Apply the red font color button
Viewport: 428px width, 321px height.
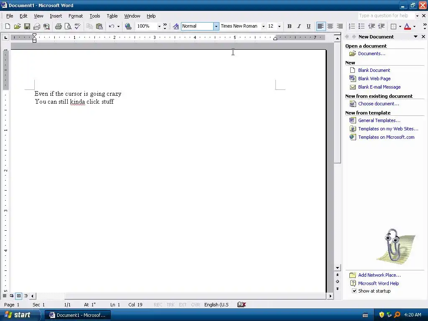click(407, 26)
